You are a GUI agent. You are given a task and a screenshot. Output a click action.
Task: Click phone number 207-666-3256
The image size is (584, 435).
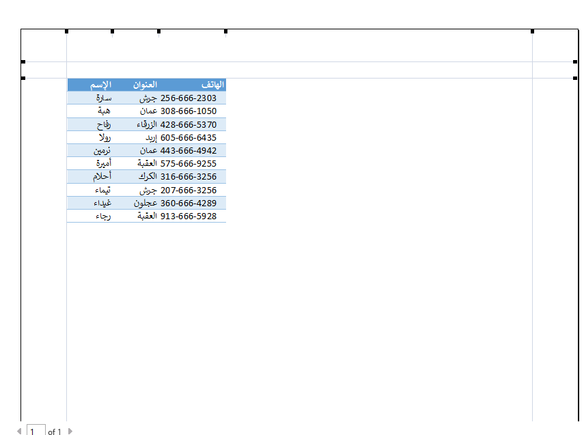coord(189,190)
